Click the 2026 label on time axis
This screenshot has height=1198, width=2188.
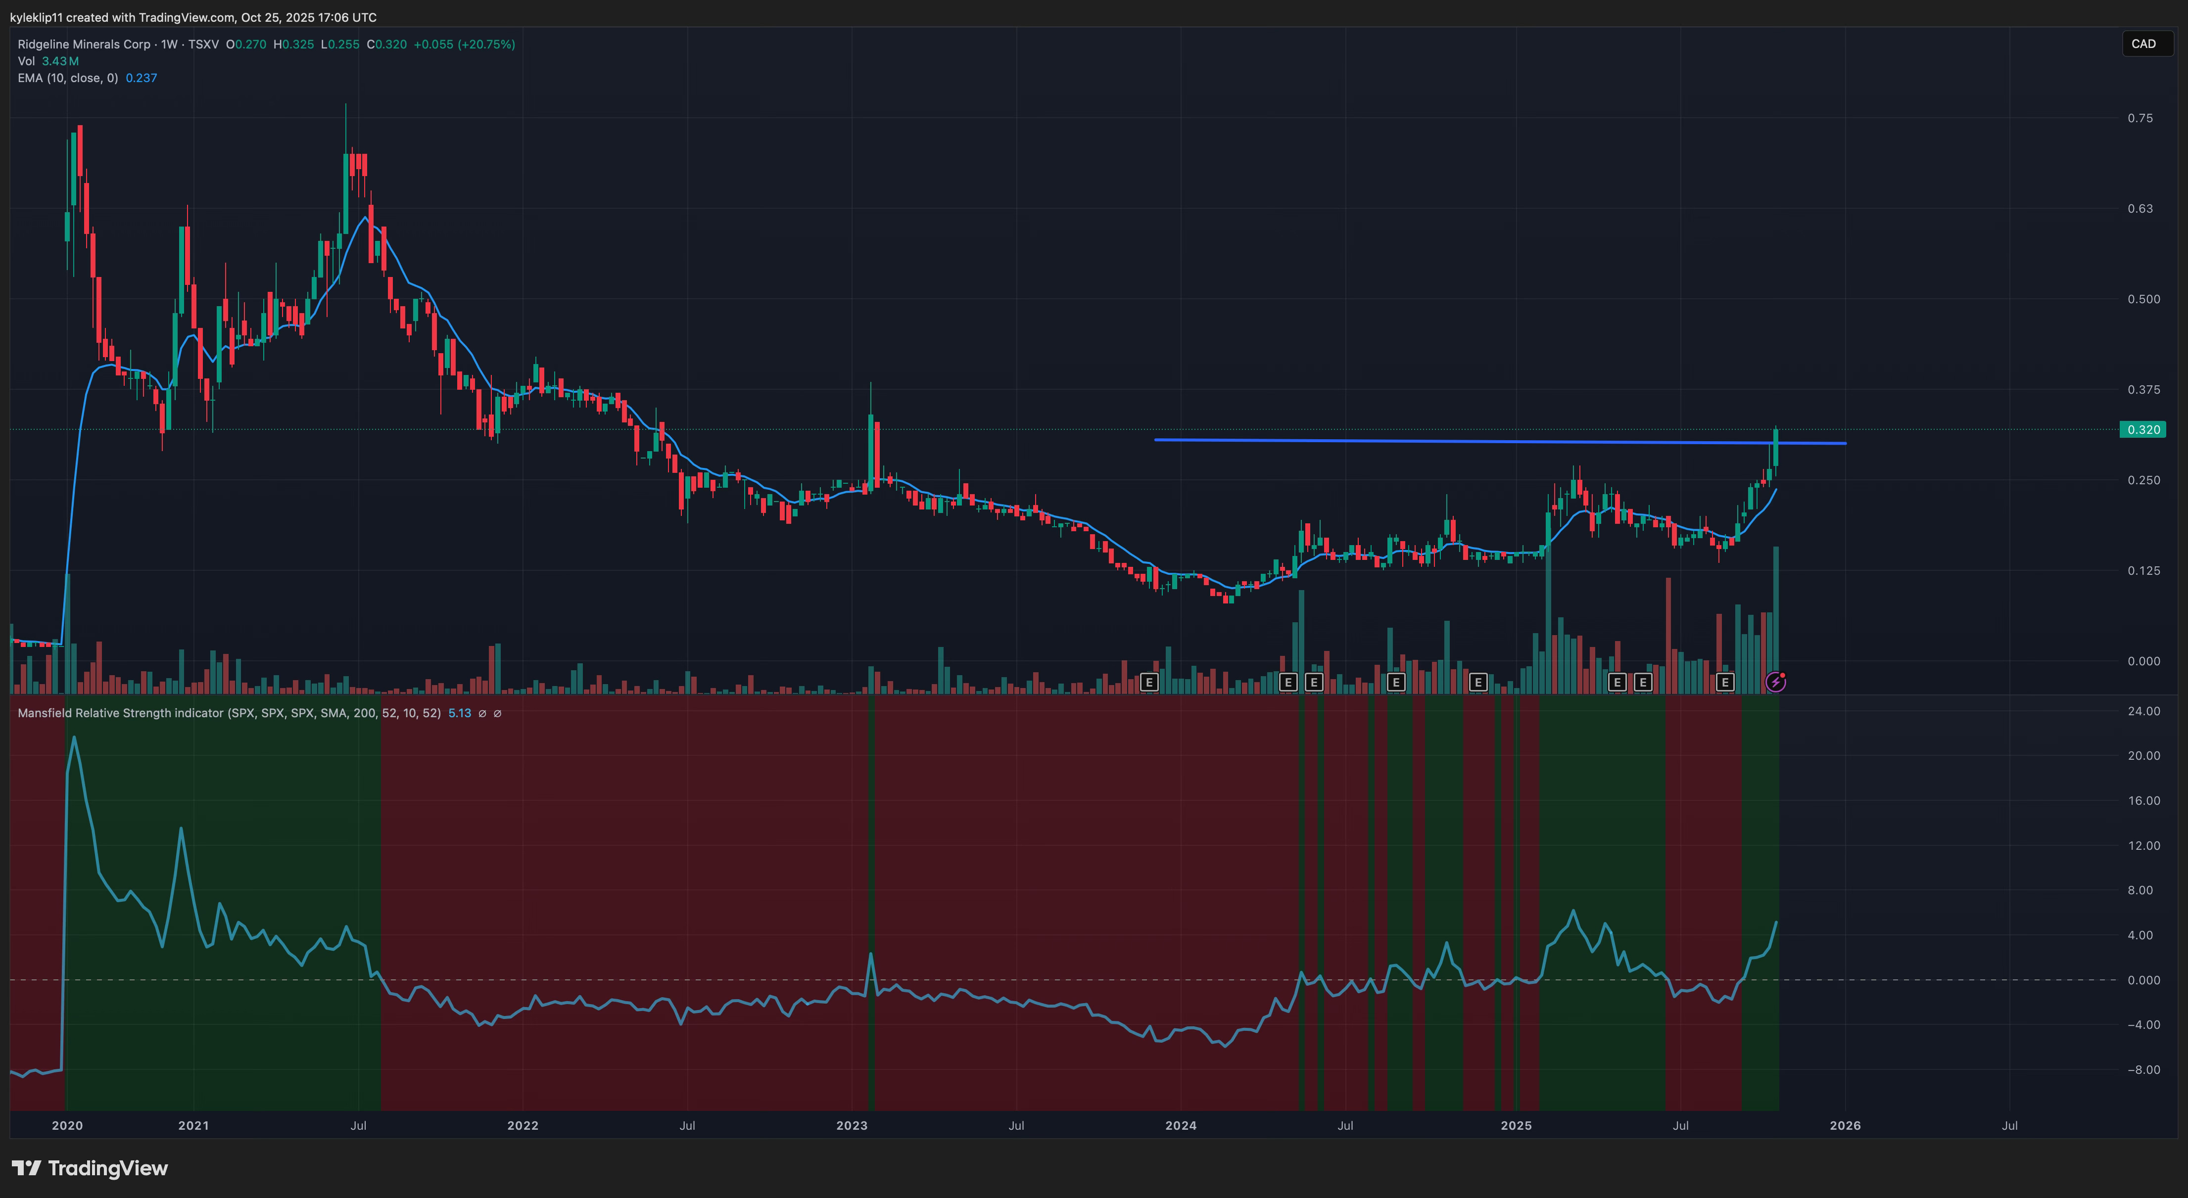pyautogui.click(x=1845, y=1126)
